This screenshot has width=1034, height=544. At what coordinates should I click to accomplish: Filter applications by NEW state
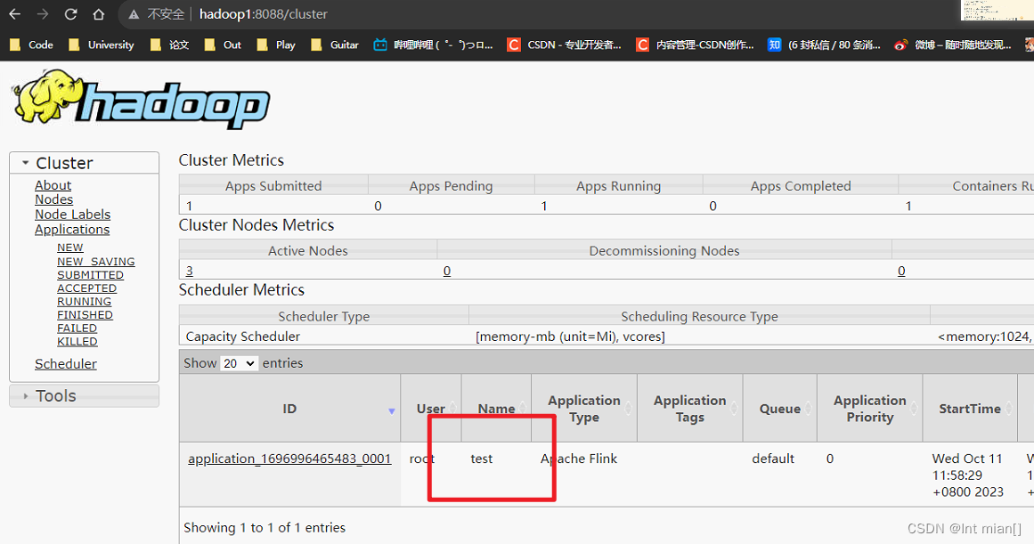pyautogui.click(x=69, y=248)
